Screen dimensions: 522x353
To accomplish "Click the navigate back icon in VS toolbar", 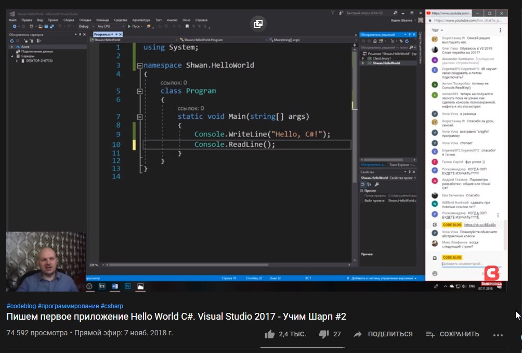I will pos(15,27).
